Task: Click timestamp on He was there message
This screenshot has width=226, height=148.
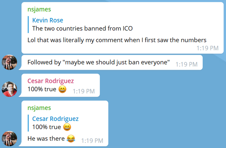Action: point(92,141)
